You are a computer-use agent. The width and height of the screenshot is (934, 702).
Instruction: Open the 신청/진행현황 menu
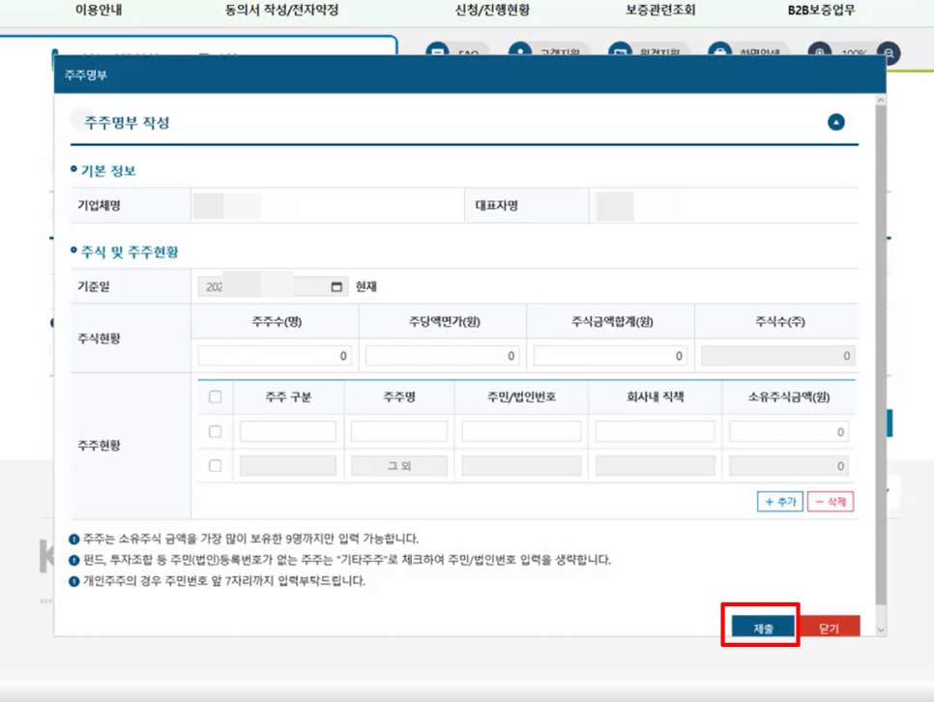tap(491, 11)
